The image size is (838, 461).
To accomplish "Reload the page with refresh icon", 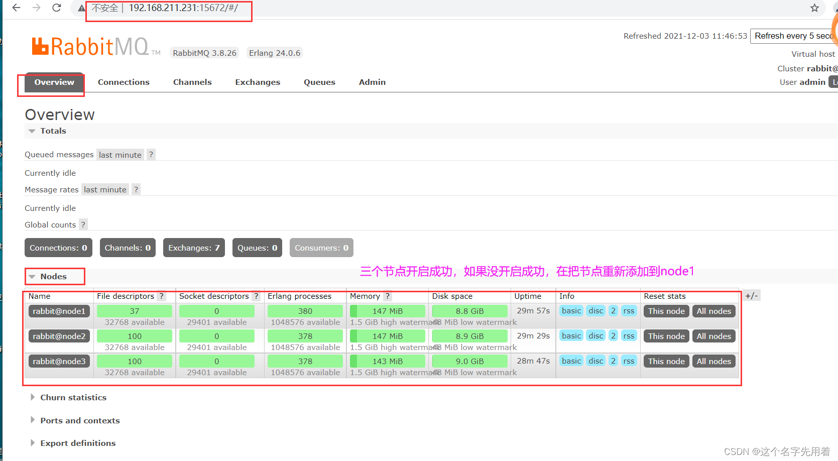I will 57,8.
